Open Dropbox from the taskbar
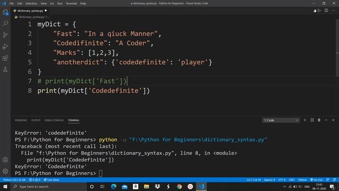The image size is (339, 191). pyautogui.click(x=157, y=186)
